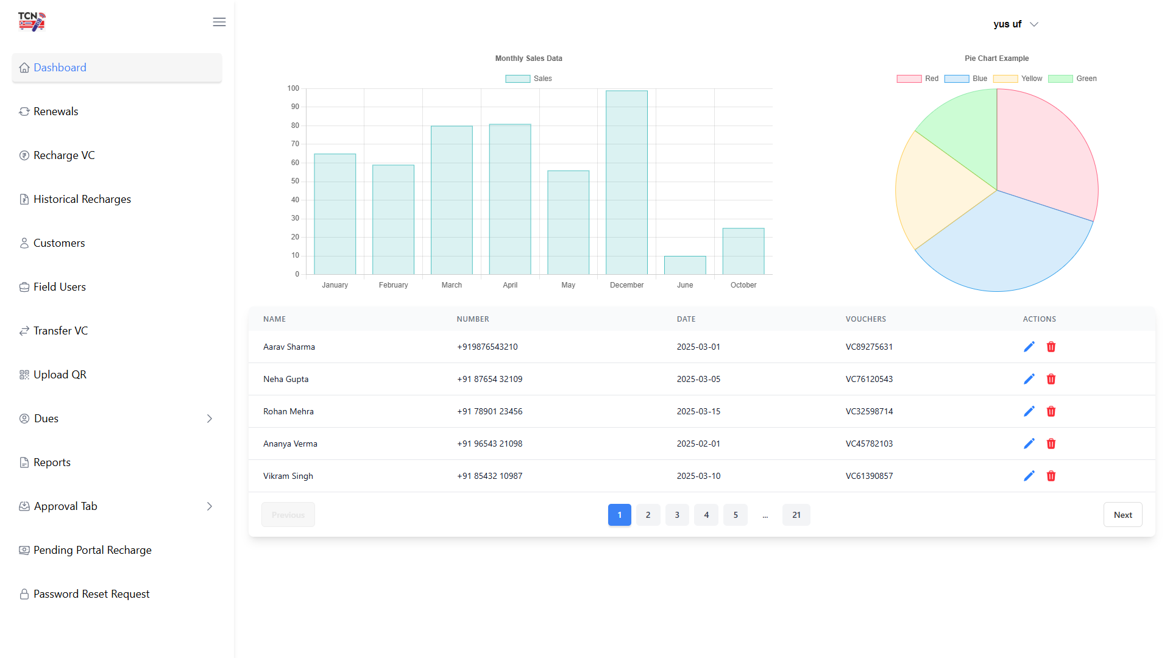Click the hamburger menu icon in sidebar

[219, 23]
